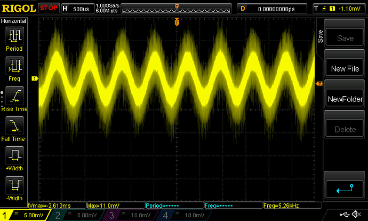Click the trigger level marker on right edge

tap(319, 84)
